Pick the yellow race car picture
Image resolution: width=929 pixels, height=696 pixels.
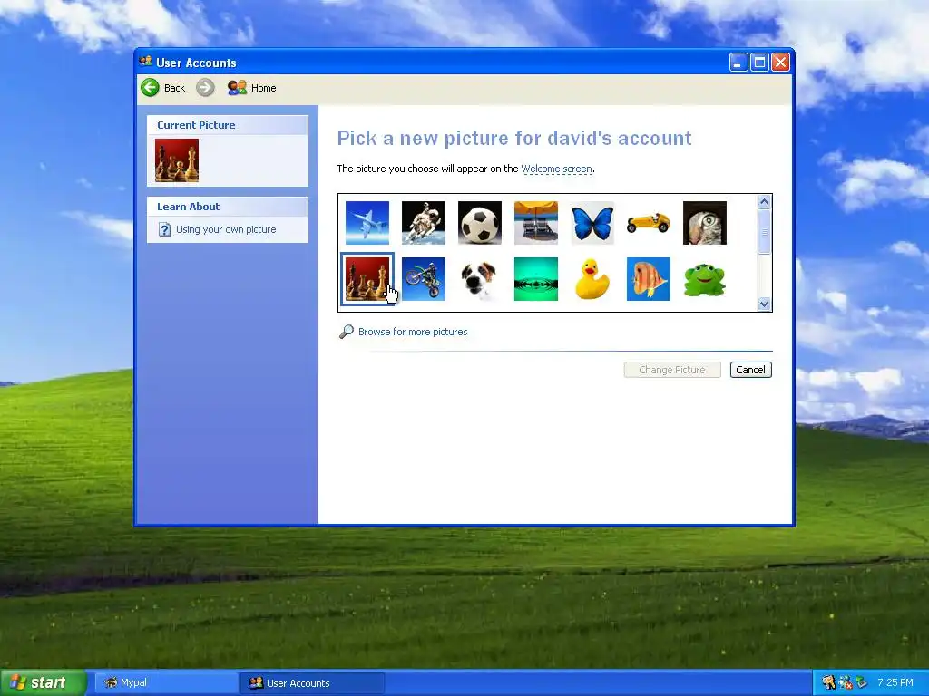pos(649,223)
